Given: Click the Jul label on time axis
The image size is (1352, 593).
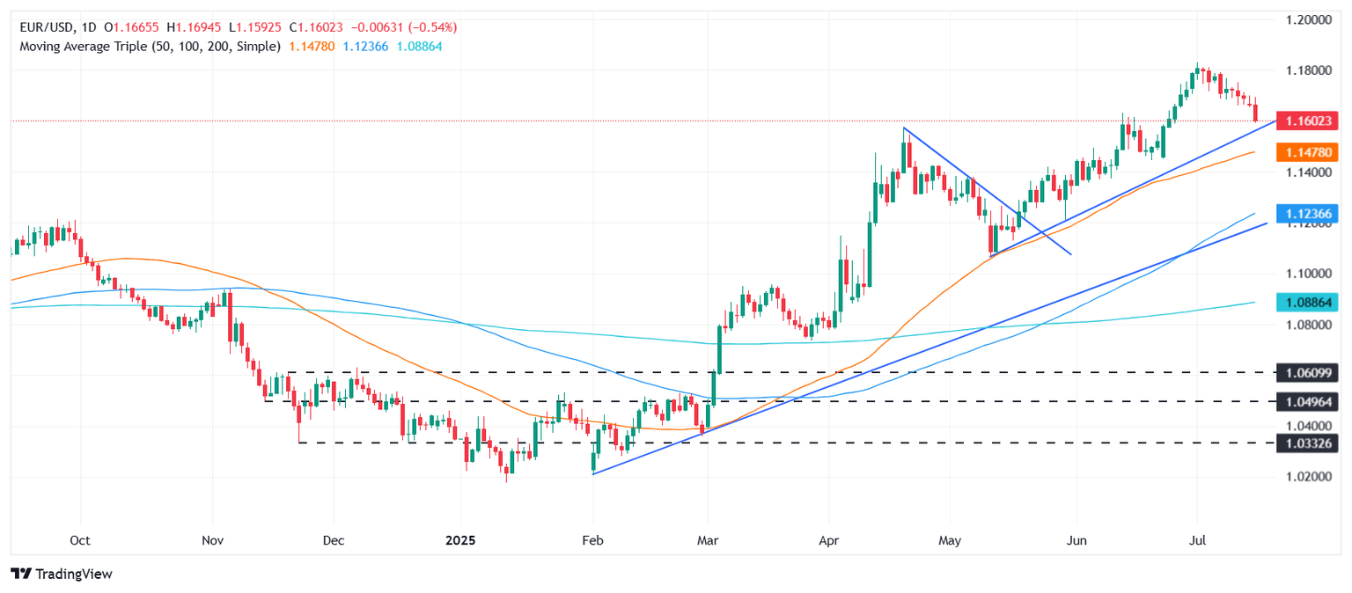Looking at the screenshot, I should tap(1196, 539).
